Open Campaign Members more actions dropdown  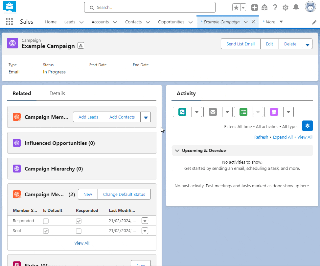click(x=146, y=117)
